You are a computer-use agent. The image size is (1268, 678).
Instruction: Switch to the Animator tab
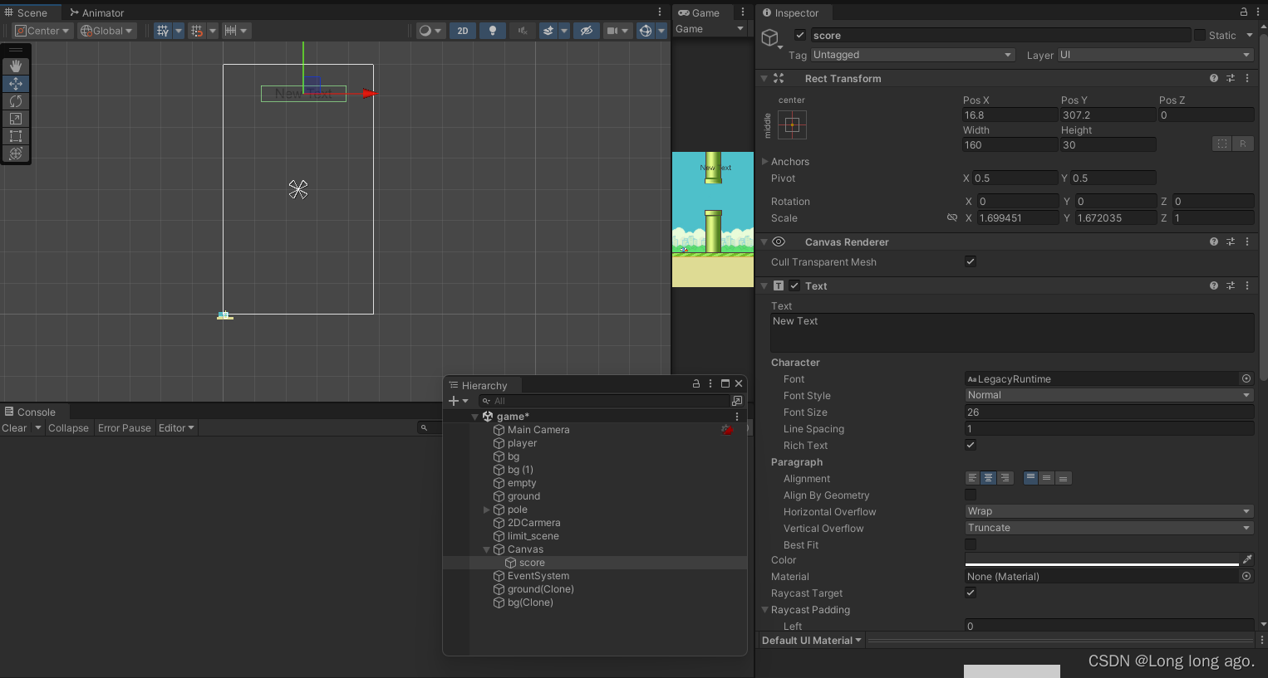point(97,12)
